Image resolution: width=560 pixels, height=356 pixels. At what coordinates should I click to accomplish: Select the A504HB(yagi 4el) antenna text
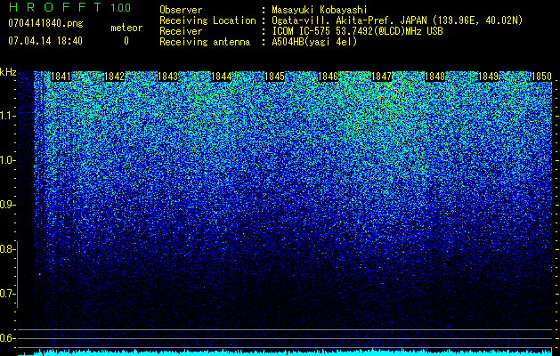click(314, 42)
